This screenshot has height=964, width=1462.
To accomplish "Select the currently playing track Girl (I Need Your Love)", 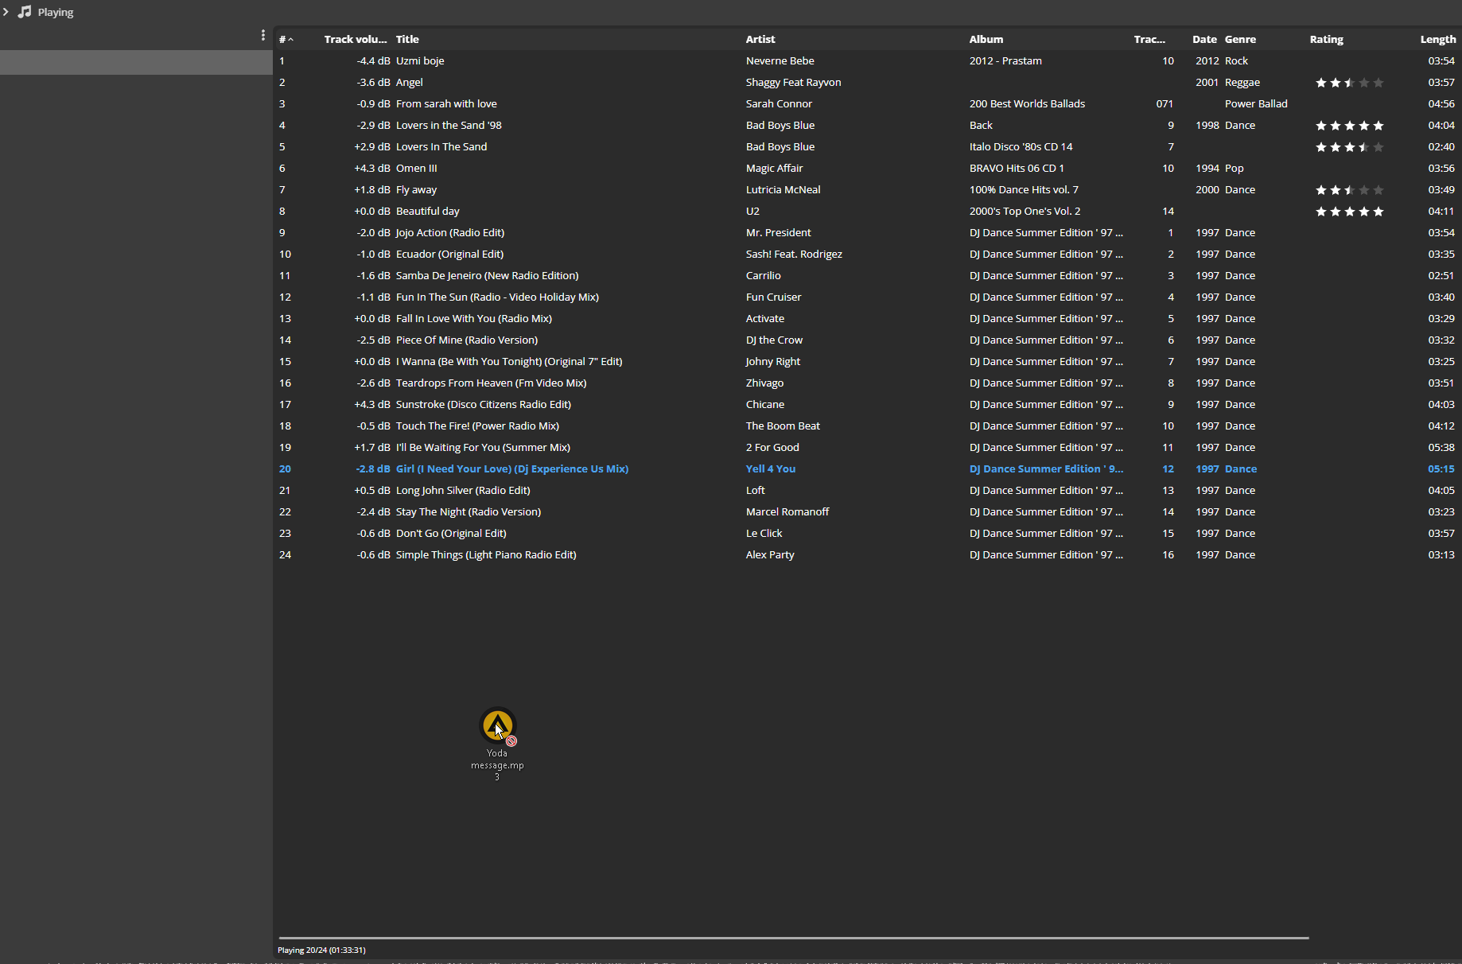I will (x=511, y=469).
